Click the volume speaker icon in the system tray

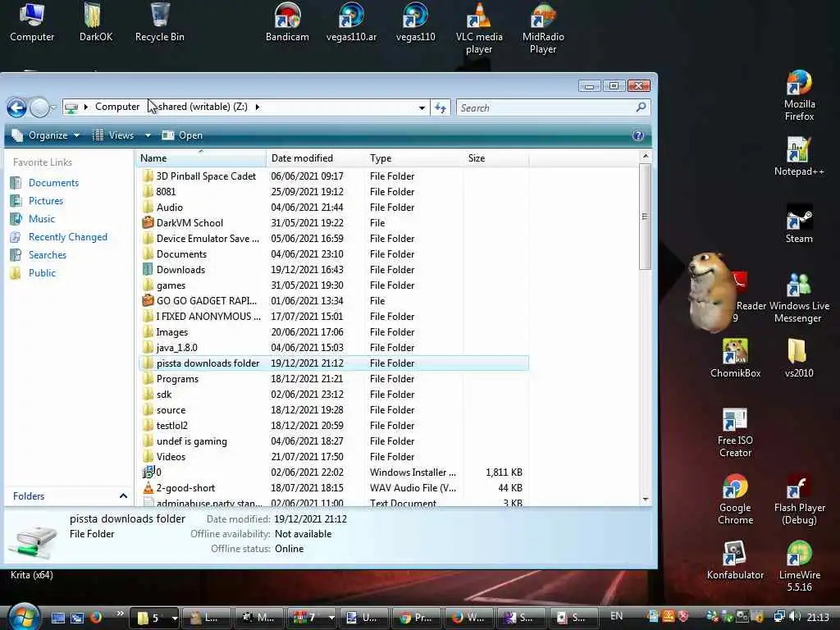point(795,617)
